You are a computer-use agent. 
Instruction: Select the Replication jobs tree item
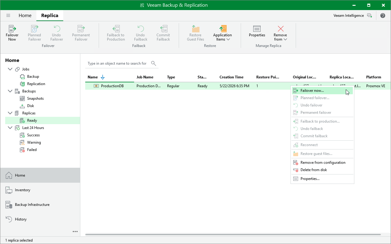pos(36,84)
